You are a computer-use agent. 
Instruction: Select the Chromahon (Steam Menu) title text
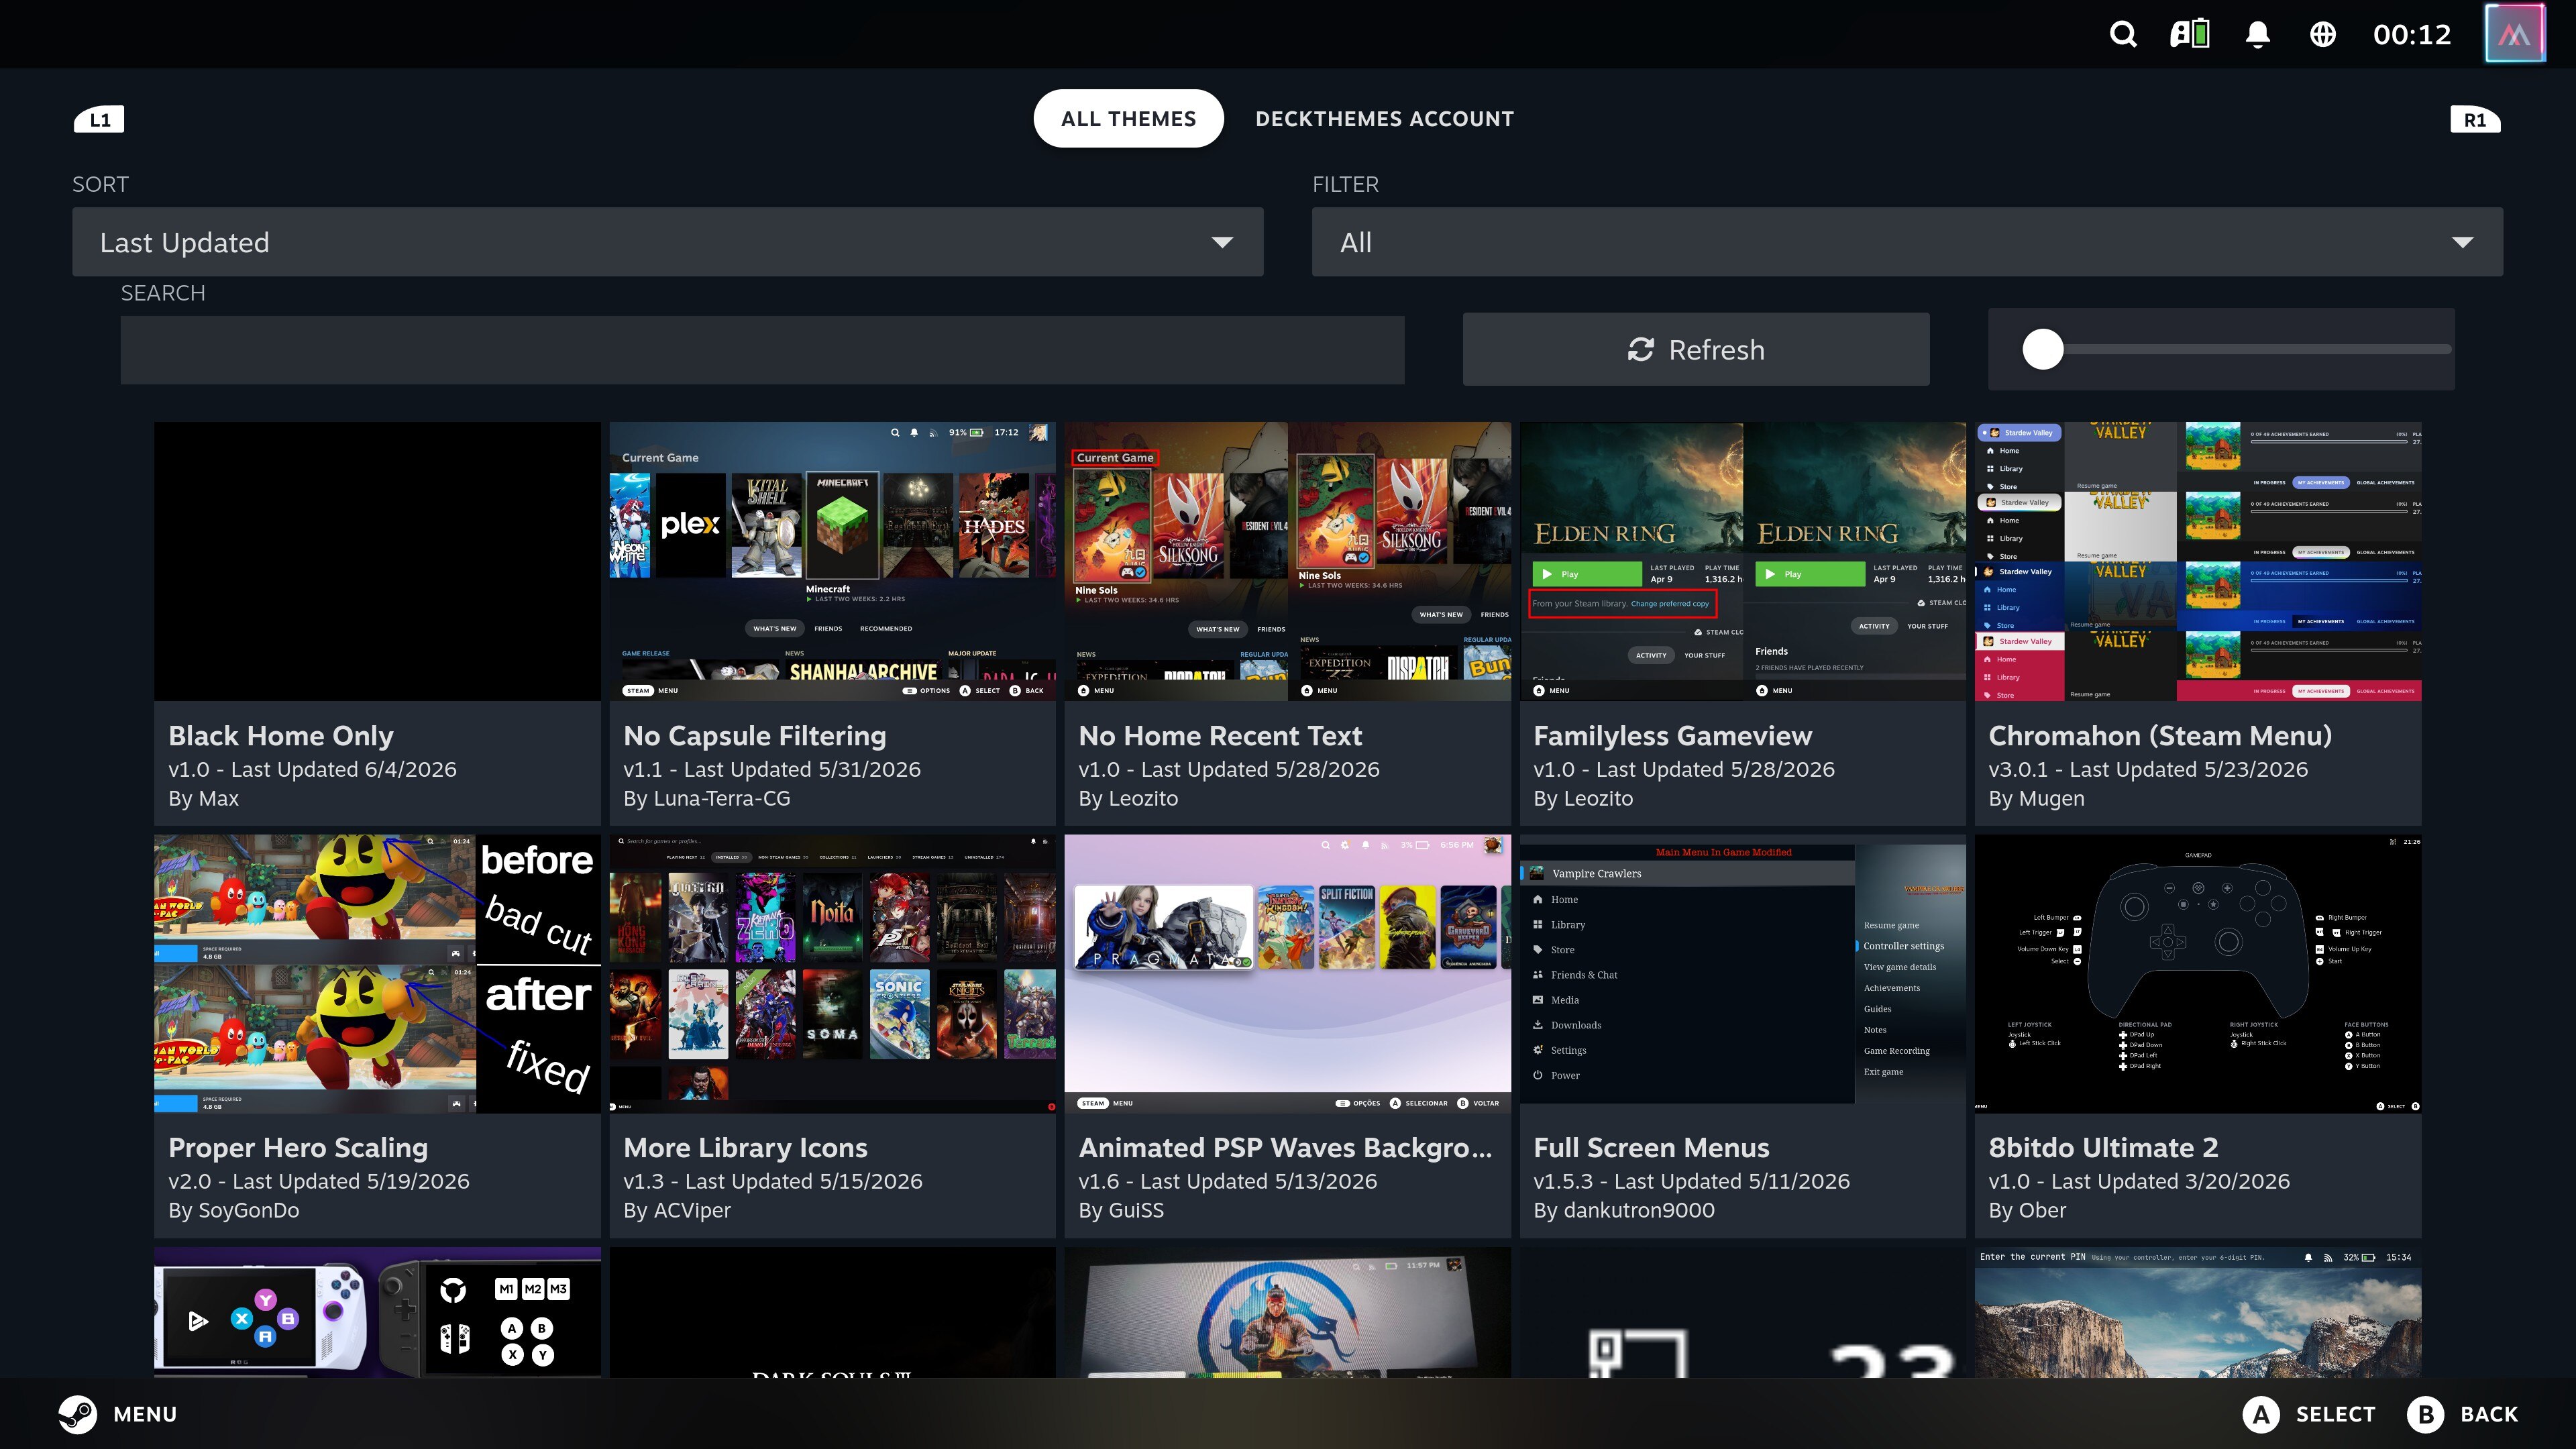(x=2160, y=736)
